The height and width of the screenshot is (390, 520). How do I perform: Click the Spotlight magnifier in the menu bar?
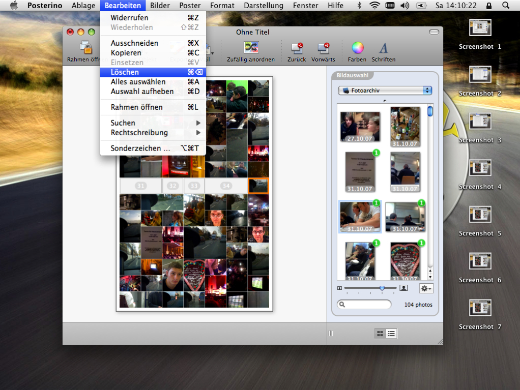point(506,5)
